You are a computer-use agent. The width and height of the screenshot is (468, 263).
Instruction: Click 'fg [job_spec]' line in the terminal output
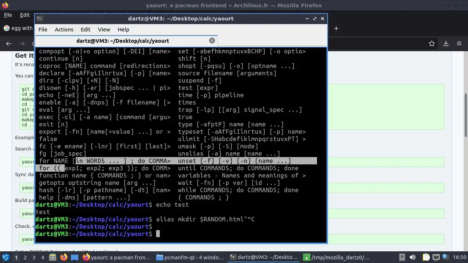coord(63,153)
